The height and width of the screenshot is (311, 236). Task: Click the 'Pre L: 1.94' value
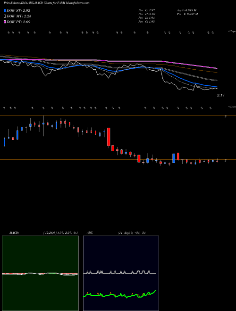click(147, 18)
